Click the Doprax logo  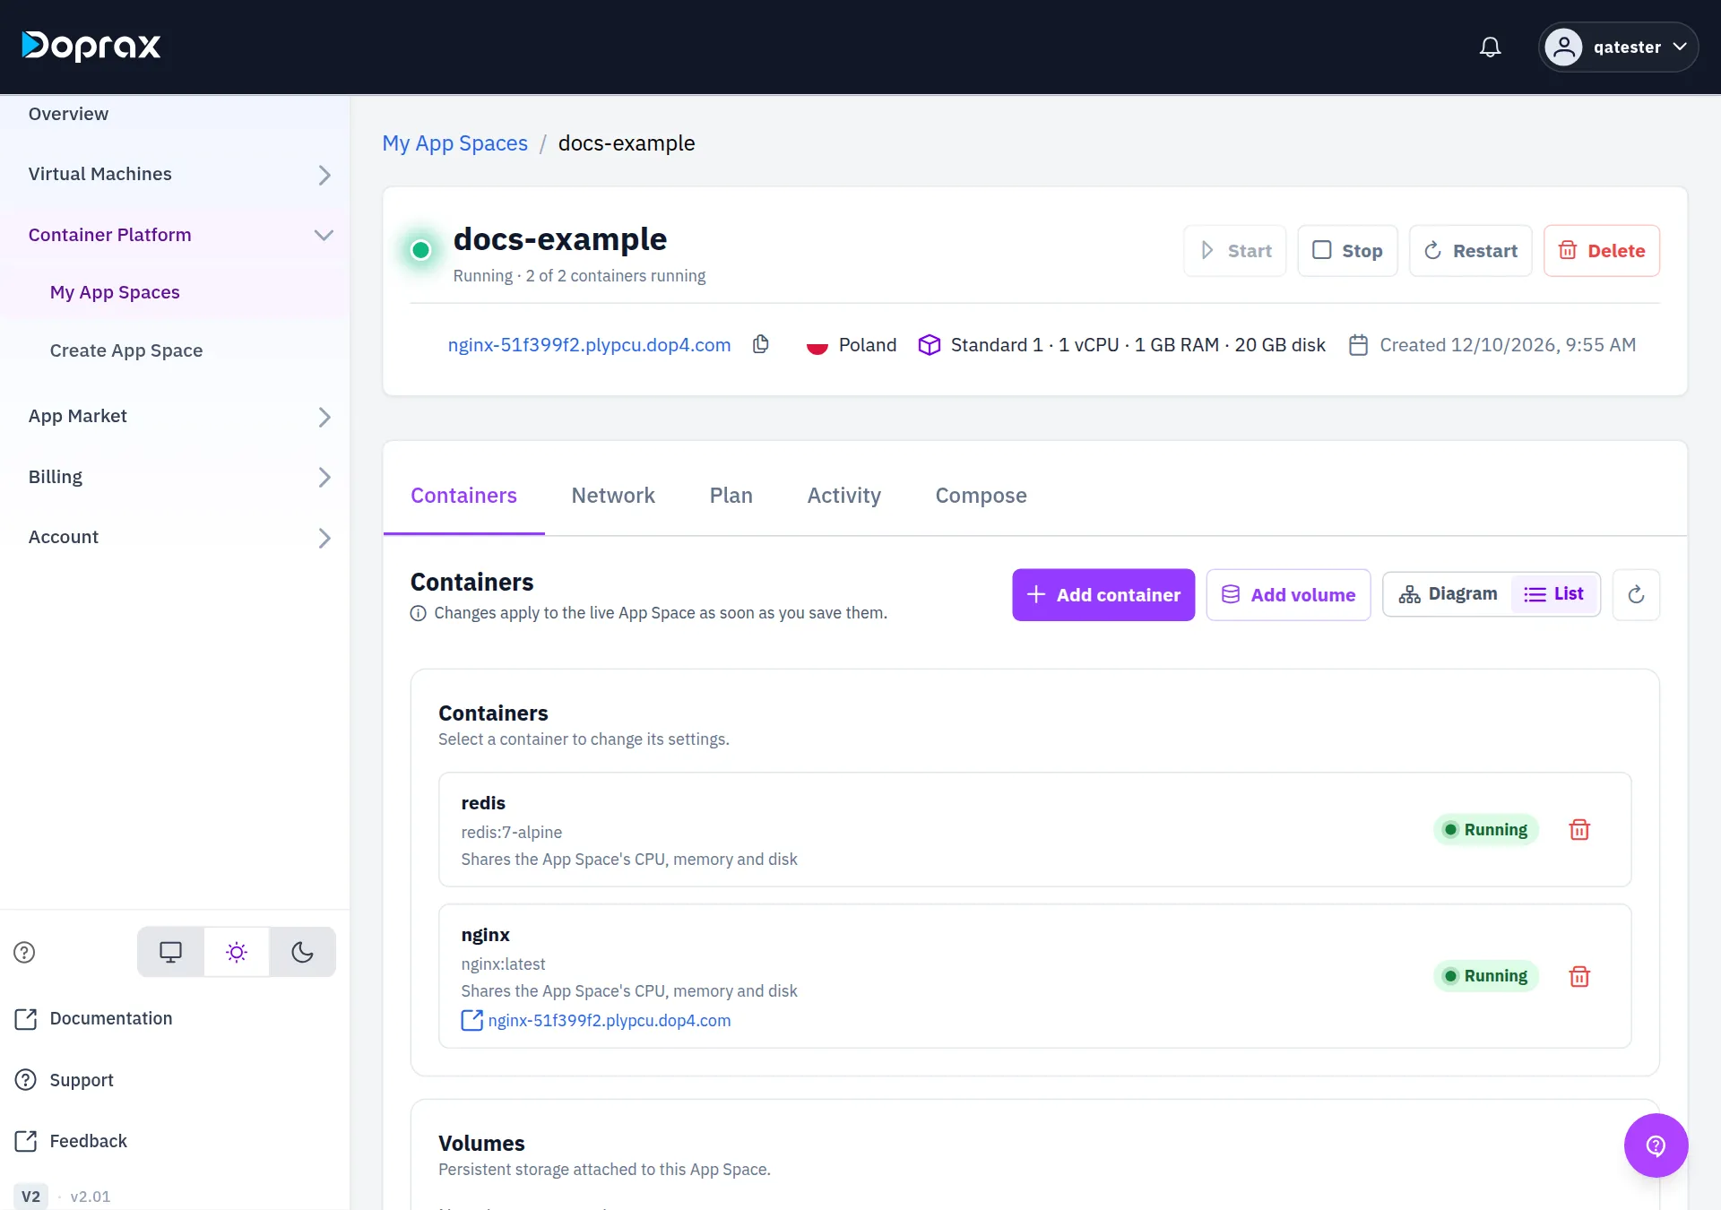pyautogui.click(x=91, y=46)
